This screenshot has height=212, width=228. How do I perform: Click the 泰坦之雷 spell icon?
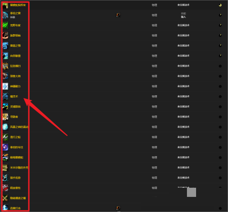(5, 15)
